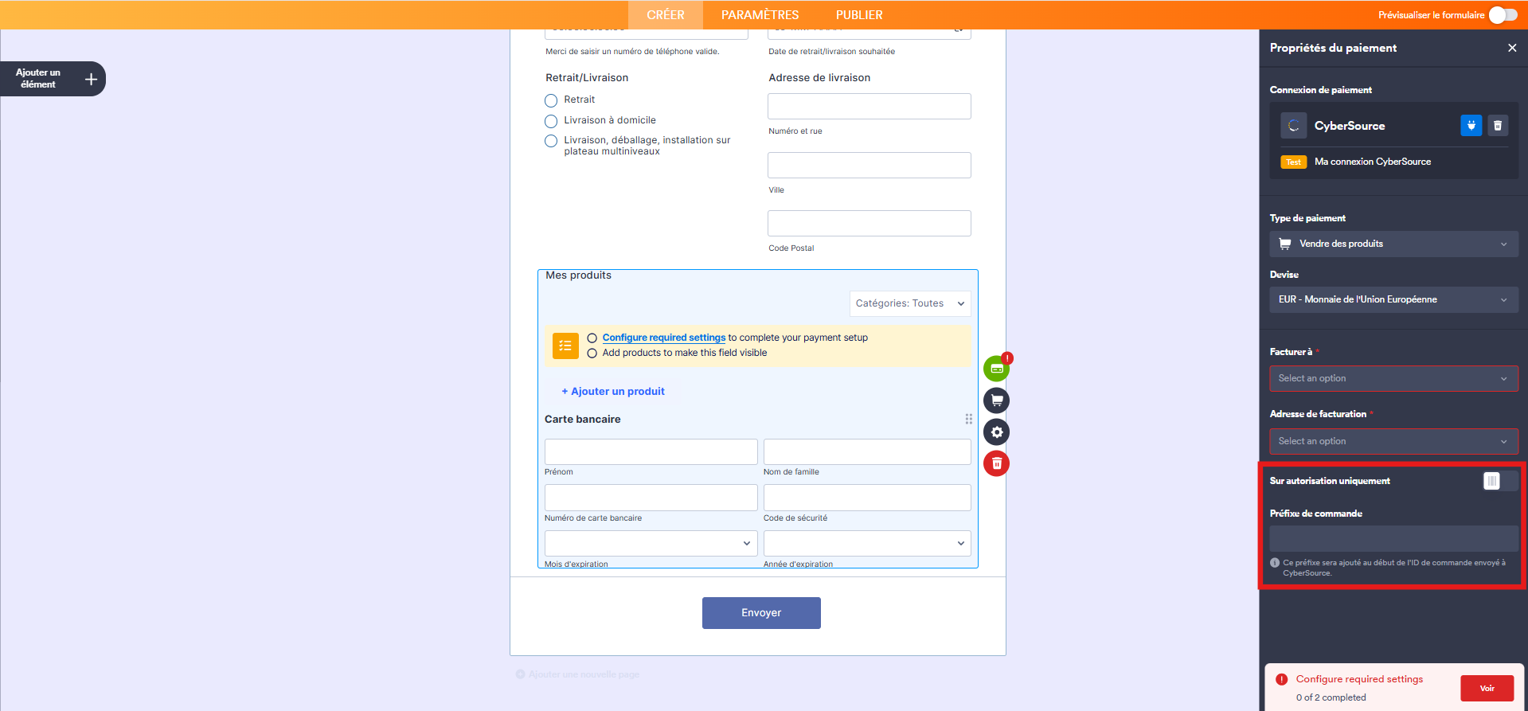Click Préfixe de commande input field
Screen dimensions: 1528x711
[x=1393, y=538]
